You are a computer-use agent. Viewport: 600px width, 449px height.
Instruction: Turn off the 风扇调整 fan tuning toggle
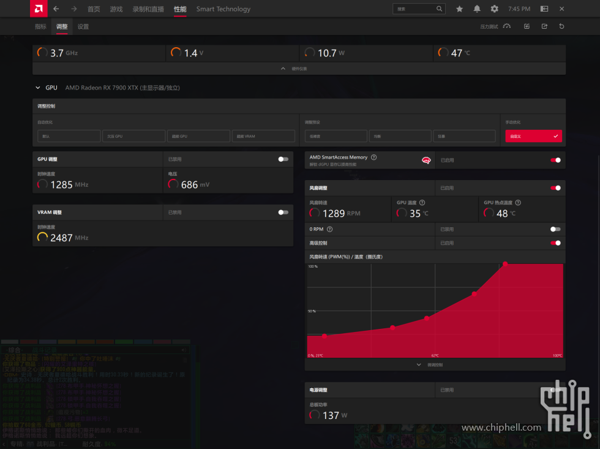click(556, 188)
